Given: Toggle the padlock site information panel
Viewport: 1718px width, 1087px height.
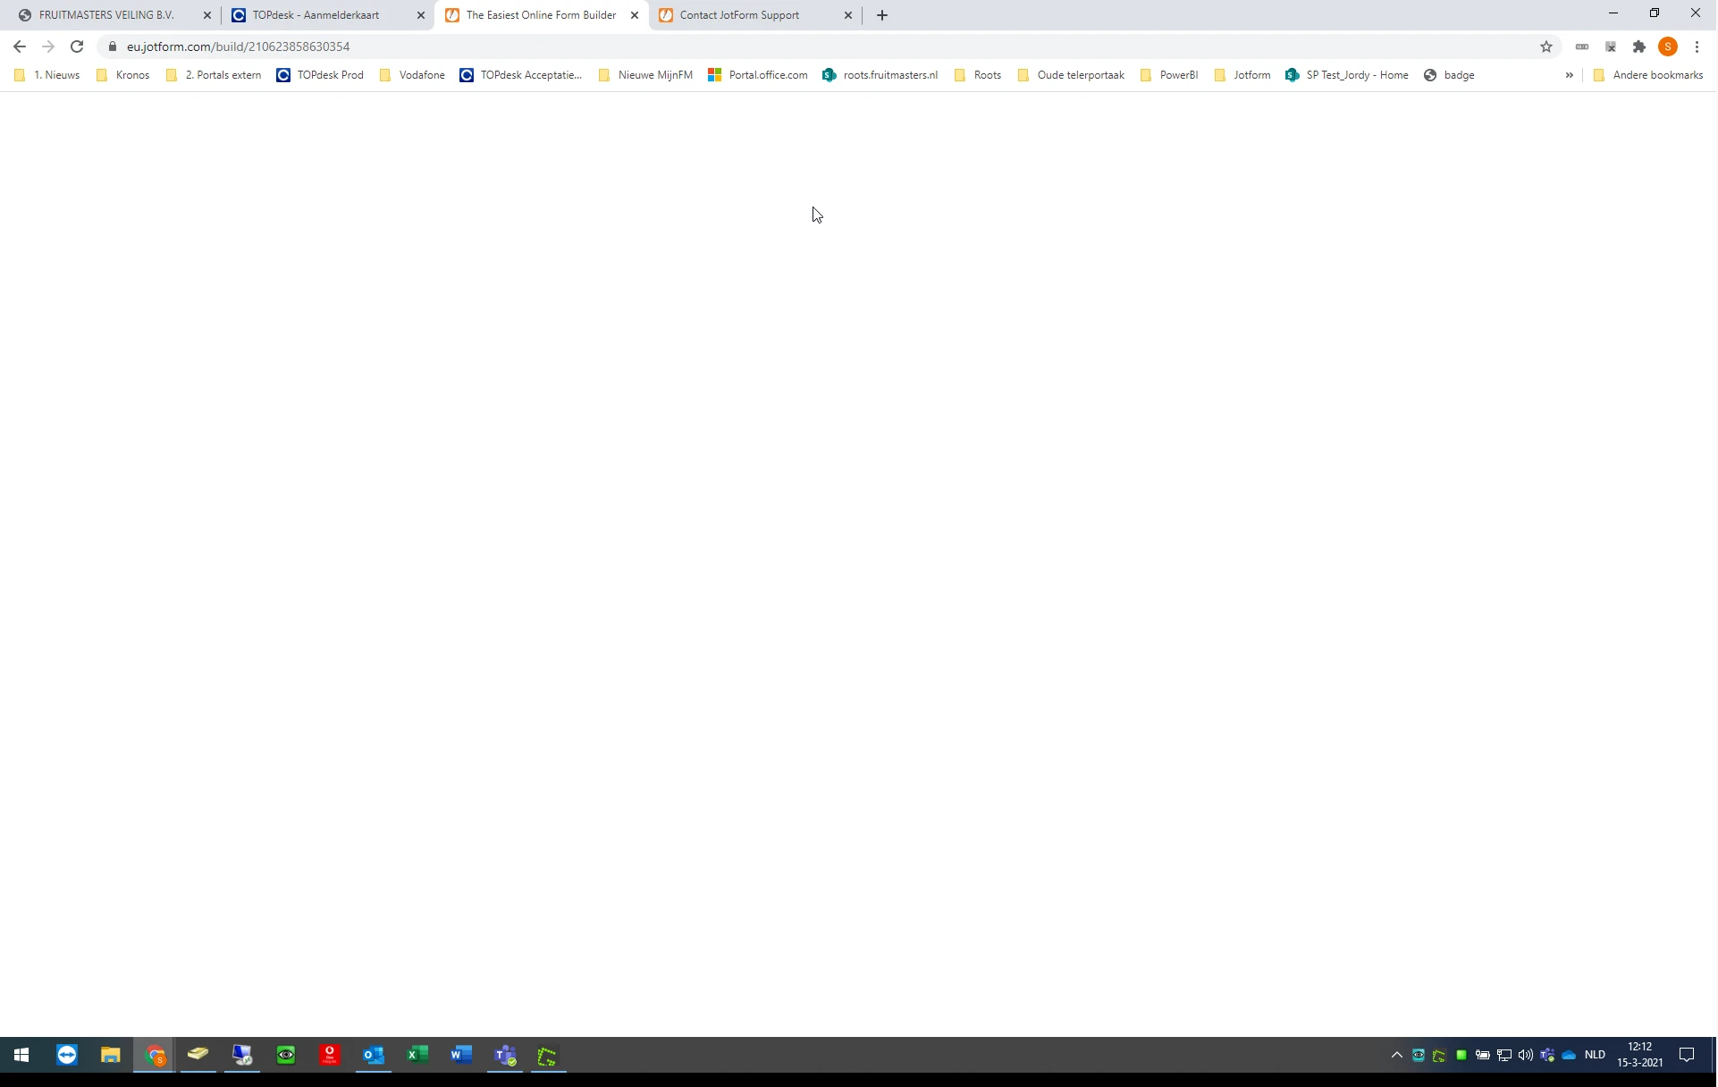Looking at the screenshot, I should (x=113, y=46).
